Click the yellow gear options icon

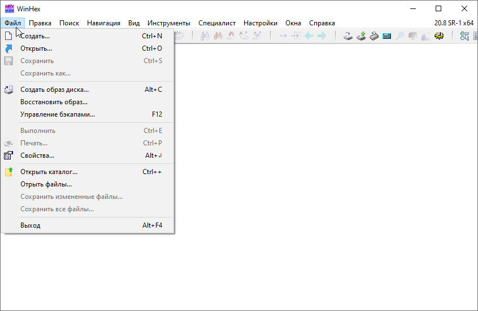tap(439, 36)
